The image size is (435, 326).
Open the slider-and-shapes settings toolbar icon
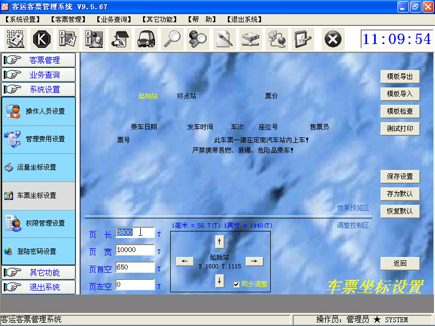pos(94,39)
